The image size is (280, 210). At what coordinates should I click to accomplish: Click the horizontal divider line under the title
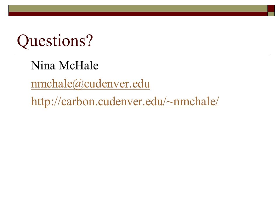coord(141,54)
